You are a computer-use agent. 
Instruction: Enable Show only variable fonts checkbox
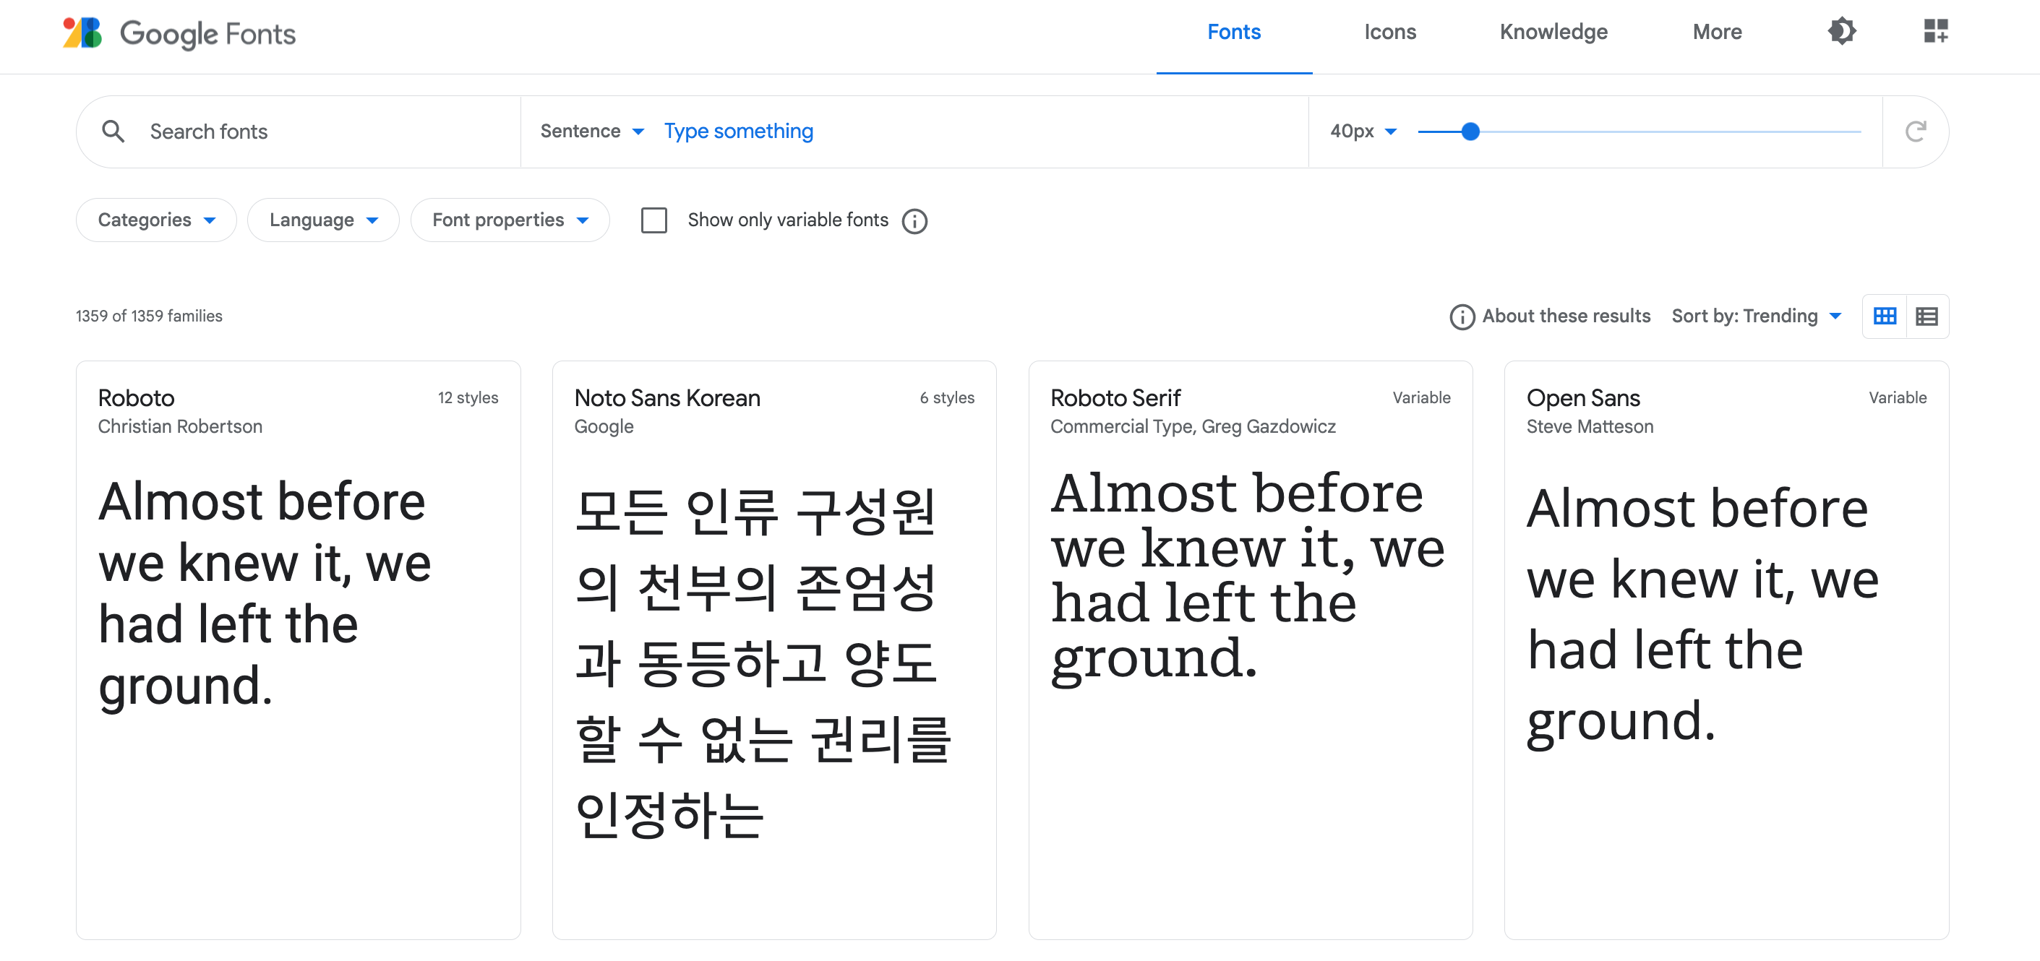click(654, 220)
